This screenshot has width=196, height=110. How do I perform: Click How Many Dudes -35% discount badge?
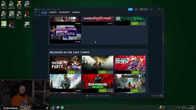coord(135,72)
